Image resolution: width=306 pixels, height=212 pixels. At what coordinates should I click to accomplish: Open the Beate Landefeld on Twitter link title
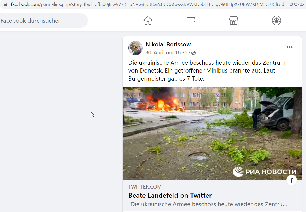[170, 195]
